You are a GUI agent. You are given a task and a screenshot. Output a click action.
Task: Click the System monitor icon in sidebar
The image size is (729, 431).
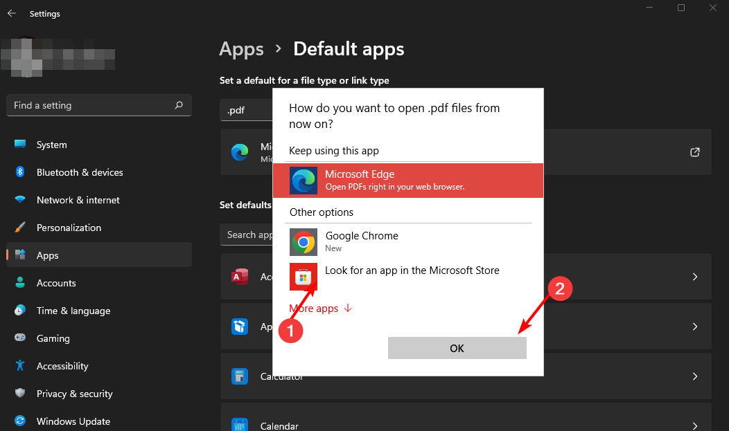tap(20, 145)
